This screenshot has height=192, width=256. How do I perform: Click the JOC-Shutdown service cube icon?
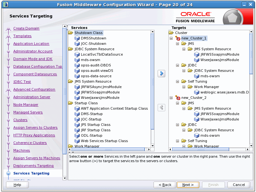[x=77, y=44]
